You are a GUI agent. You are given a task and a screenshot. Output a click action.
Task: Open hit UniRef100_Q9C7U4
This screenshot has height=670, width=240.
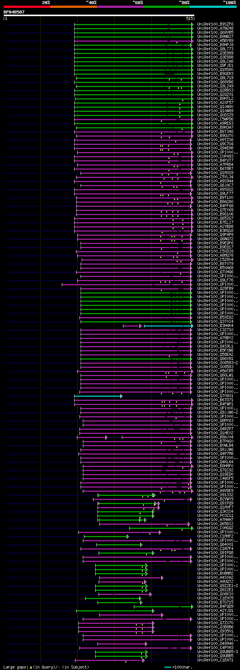click(x=215, y=144)
